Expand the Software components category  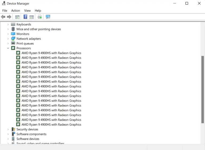click(x=8, y=134)
